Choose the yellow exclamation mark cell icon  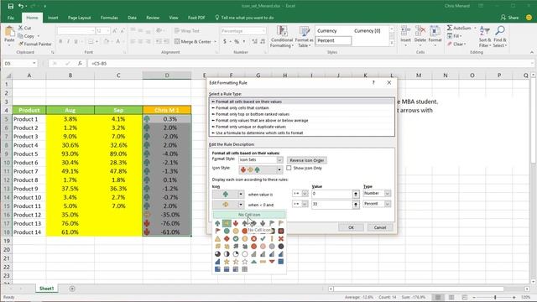pos(272,238)
